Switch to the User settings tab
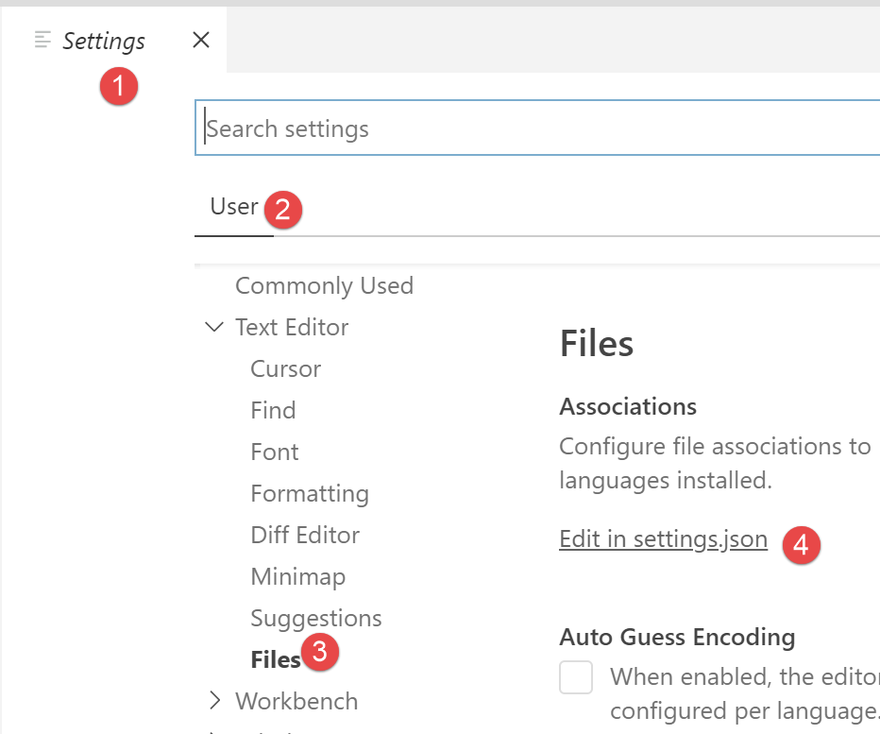This screenshot has width=880, height=734. pyautogui.click(x=234, y=207)
